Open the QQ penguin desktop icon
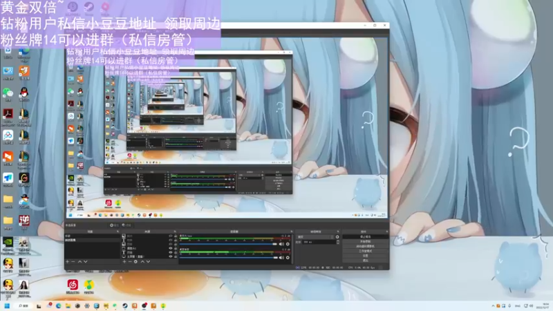553x311 pixels. pyautogui.click(x=24, y=93)
